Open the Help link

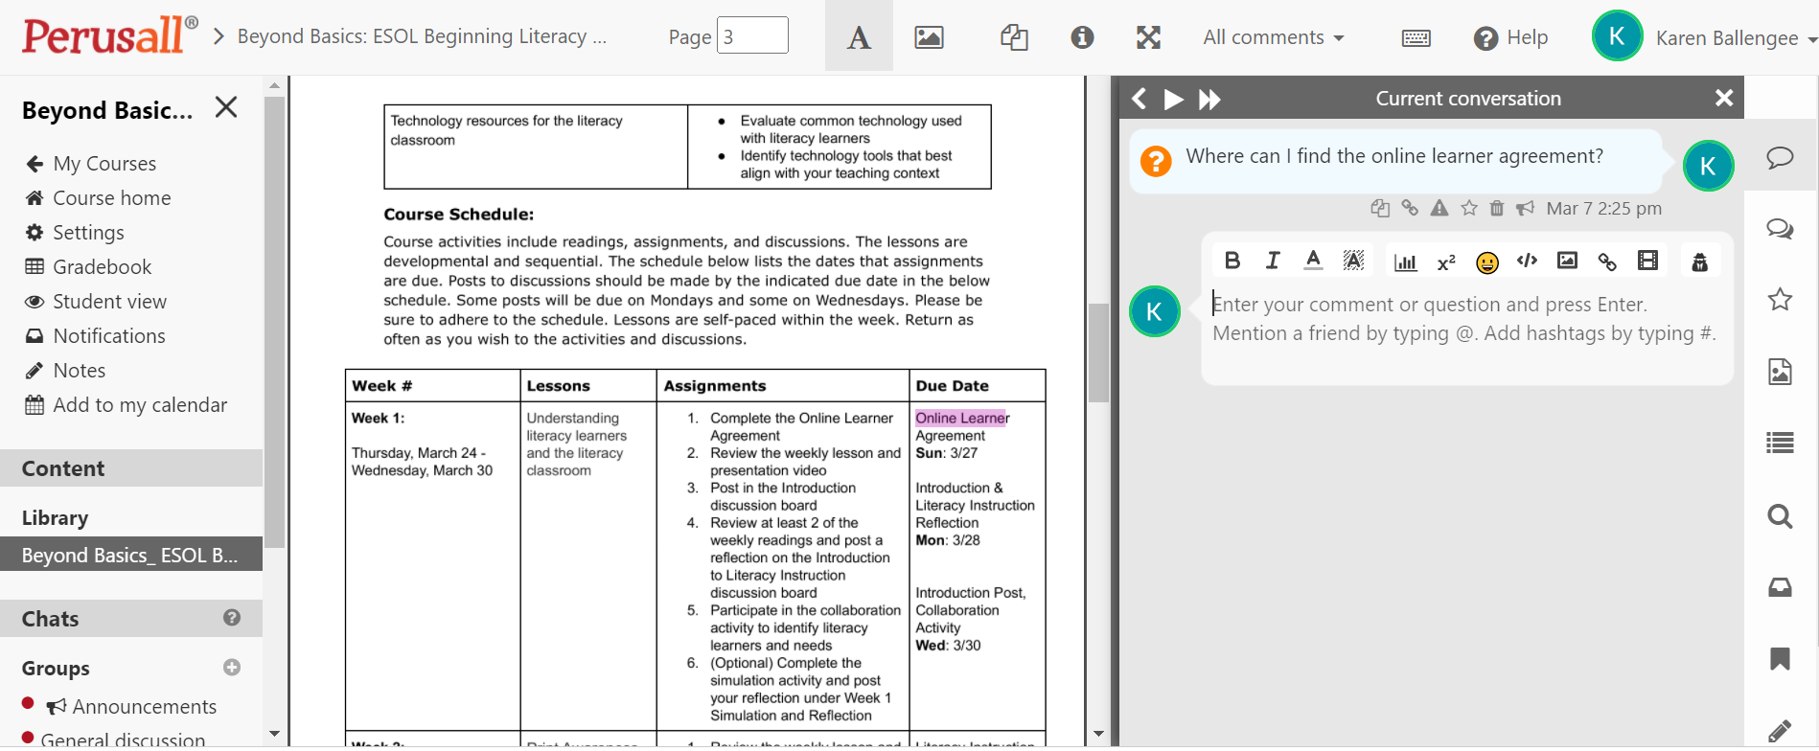coord(1511,37)
